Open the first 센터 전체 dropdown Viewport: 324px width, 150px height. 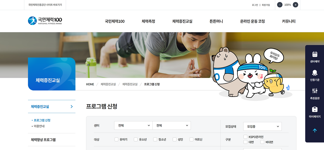point(133,125)
